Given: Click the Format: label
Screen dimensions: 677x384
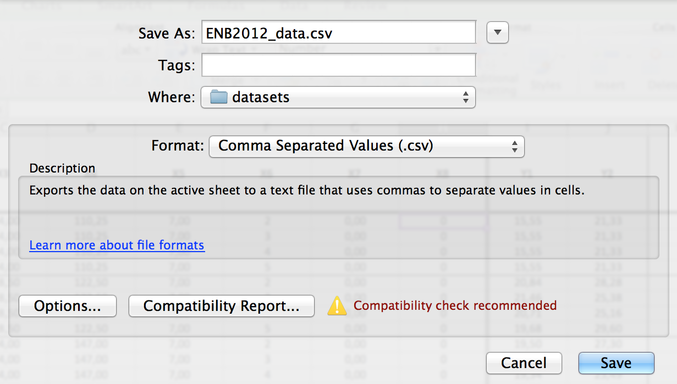Looking at the screenshot, I should (x=178, y=146).
